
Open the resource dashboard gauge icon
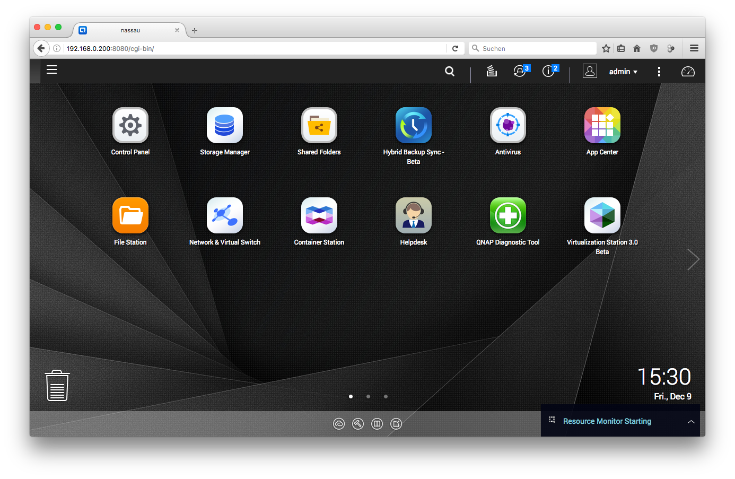pyautogui.click(x=688, y=72)
